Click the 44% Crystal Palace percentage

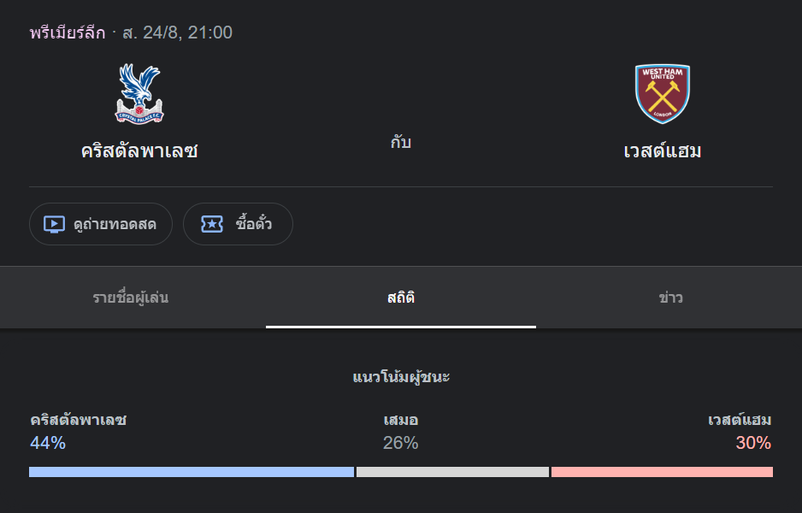point(48,442)
